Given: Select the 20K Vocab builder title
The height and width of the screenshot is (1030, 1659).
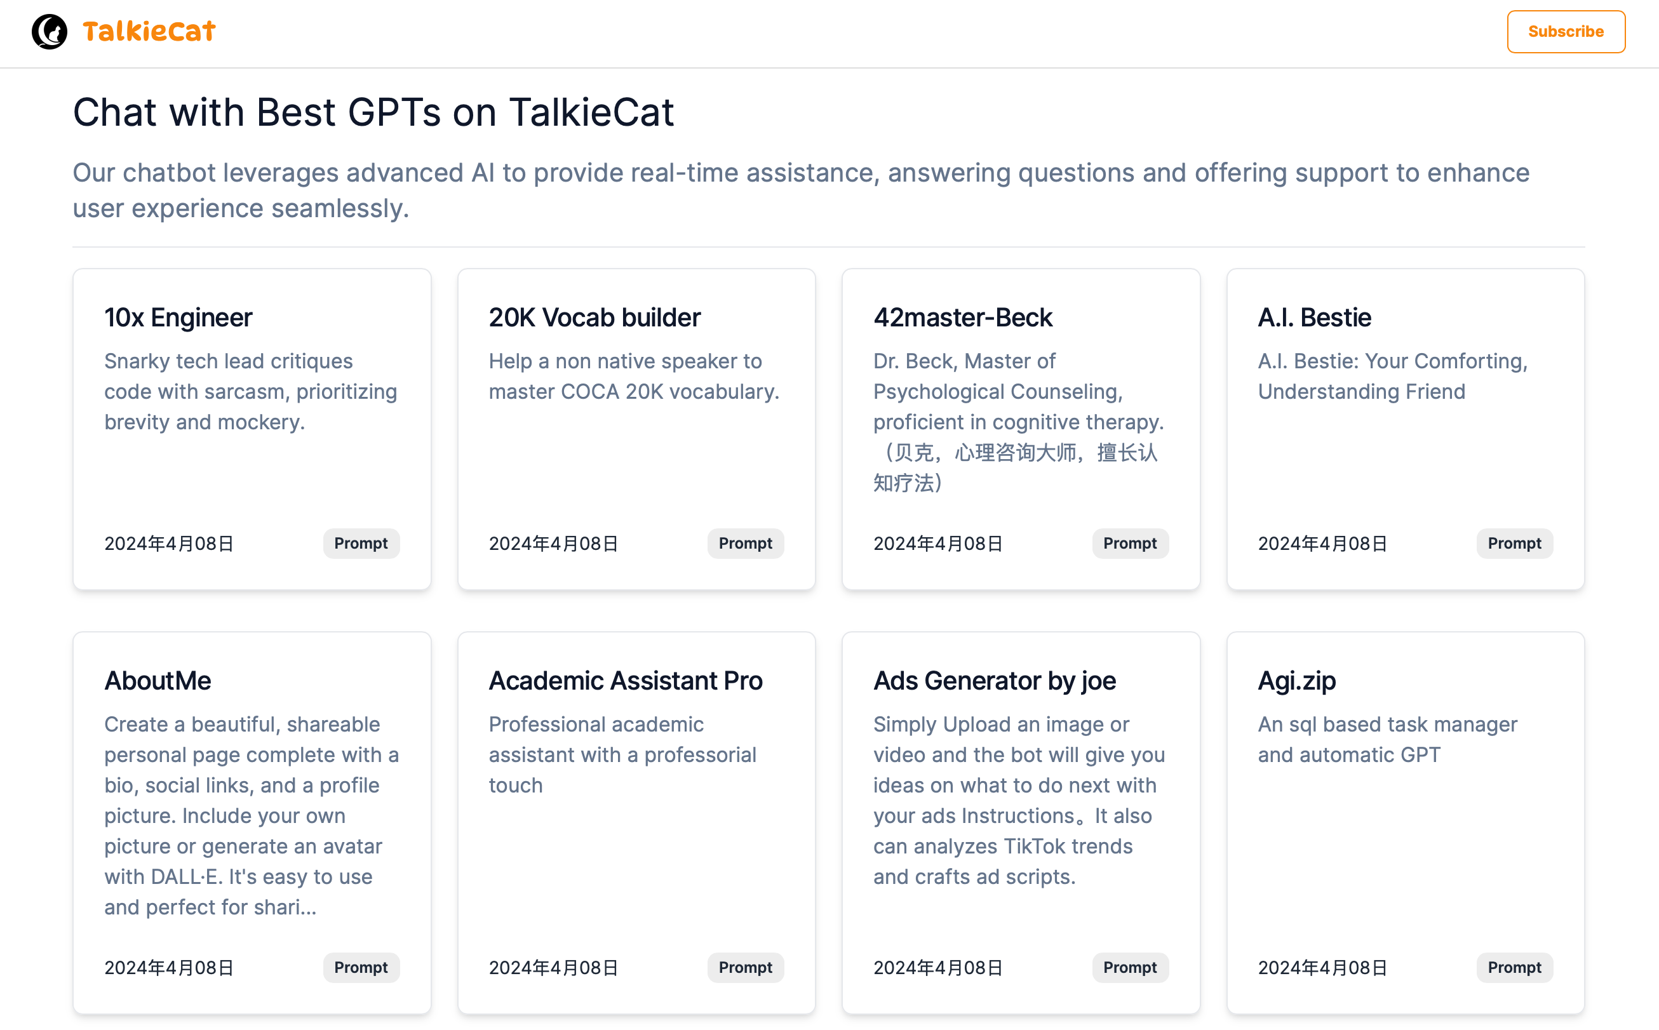Looking at the screenshot, I should 594,318.
